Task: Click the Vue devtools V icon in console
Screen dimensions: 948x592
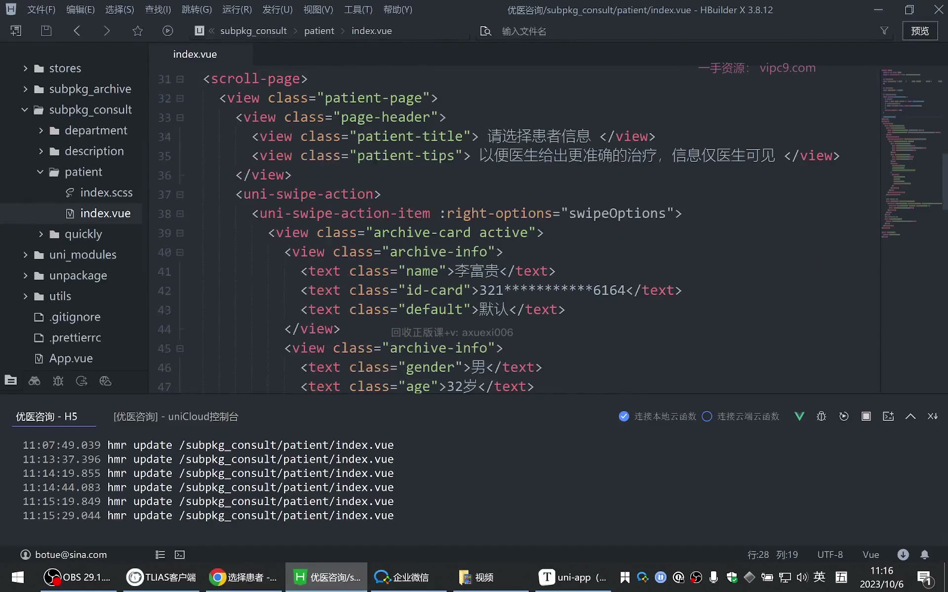Action: tap(799, 416)
